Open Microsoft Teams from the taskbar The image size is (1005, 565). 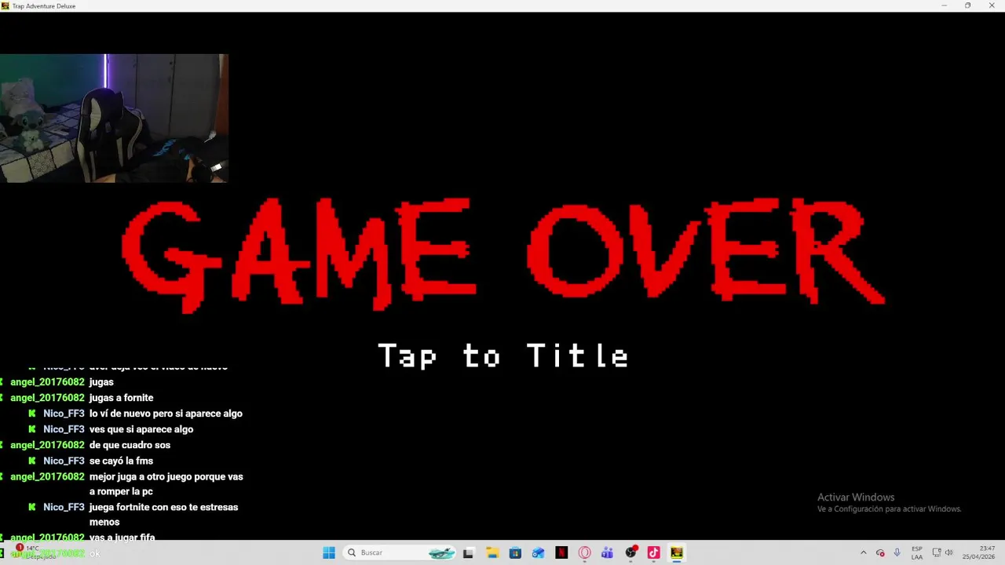[x=607, y=552]
